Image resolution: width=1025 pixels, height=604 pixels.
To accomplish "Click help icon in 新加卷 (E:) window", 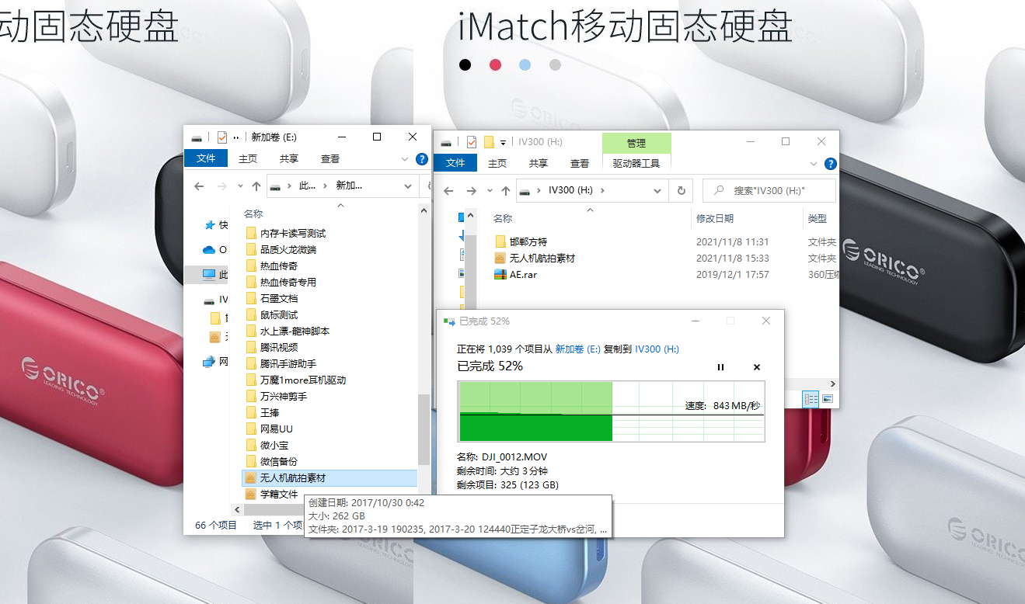I will tap(422, 159).
